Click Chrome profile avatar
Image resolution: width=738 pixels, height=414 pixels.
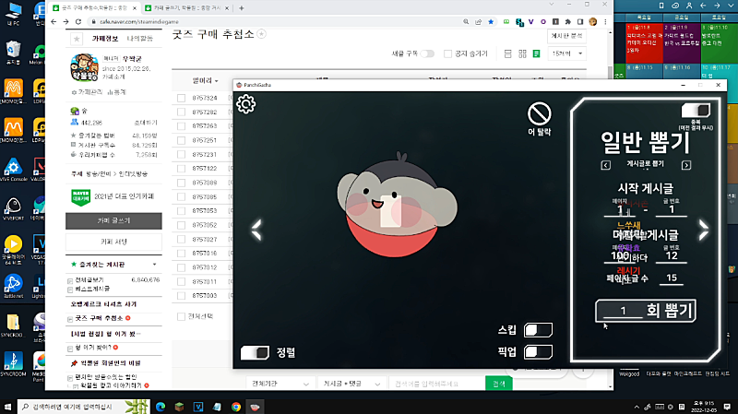point(593,21)
